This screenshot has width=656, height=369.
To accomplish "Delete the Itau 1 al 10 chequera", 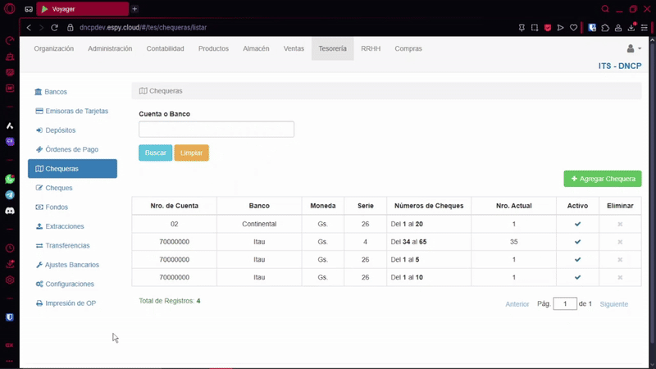I will pyautogui.click(x=620, y=278).
